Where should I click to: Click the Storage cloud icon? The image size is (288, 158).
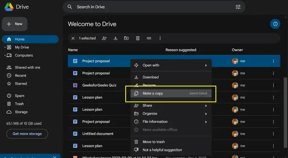coord(9,112)
